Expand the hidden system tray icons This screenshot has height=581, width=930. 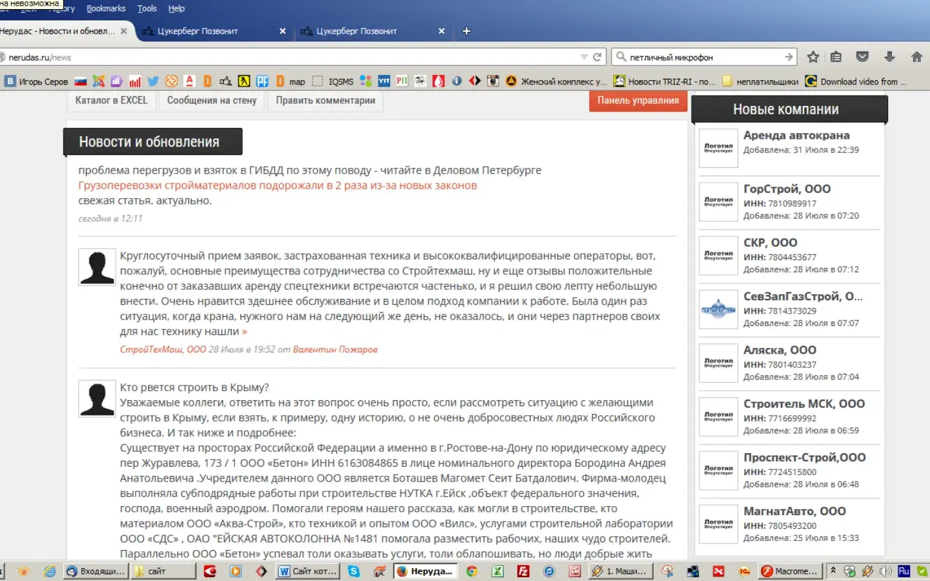pos(833,571)
